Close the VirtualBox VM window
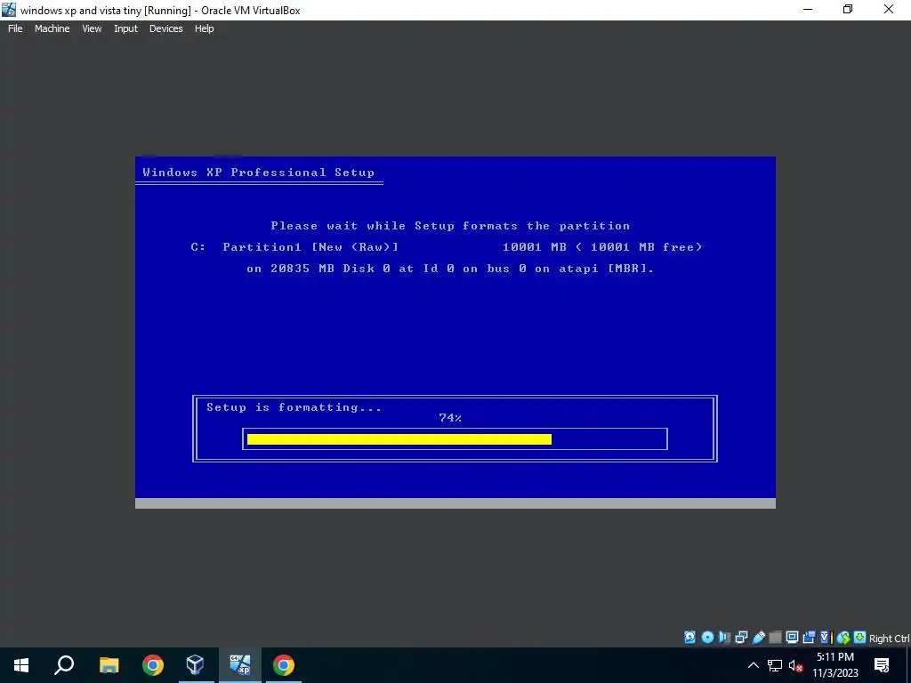911x683 pixels. click(889, 9)
